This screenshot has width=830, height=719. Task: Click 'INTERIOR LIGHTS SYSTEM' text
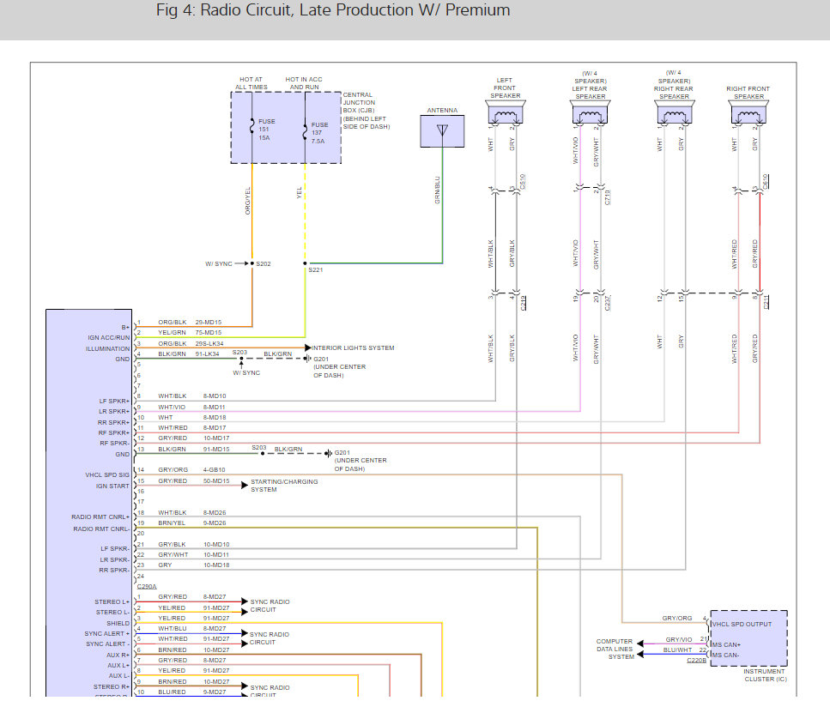353,348
